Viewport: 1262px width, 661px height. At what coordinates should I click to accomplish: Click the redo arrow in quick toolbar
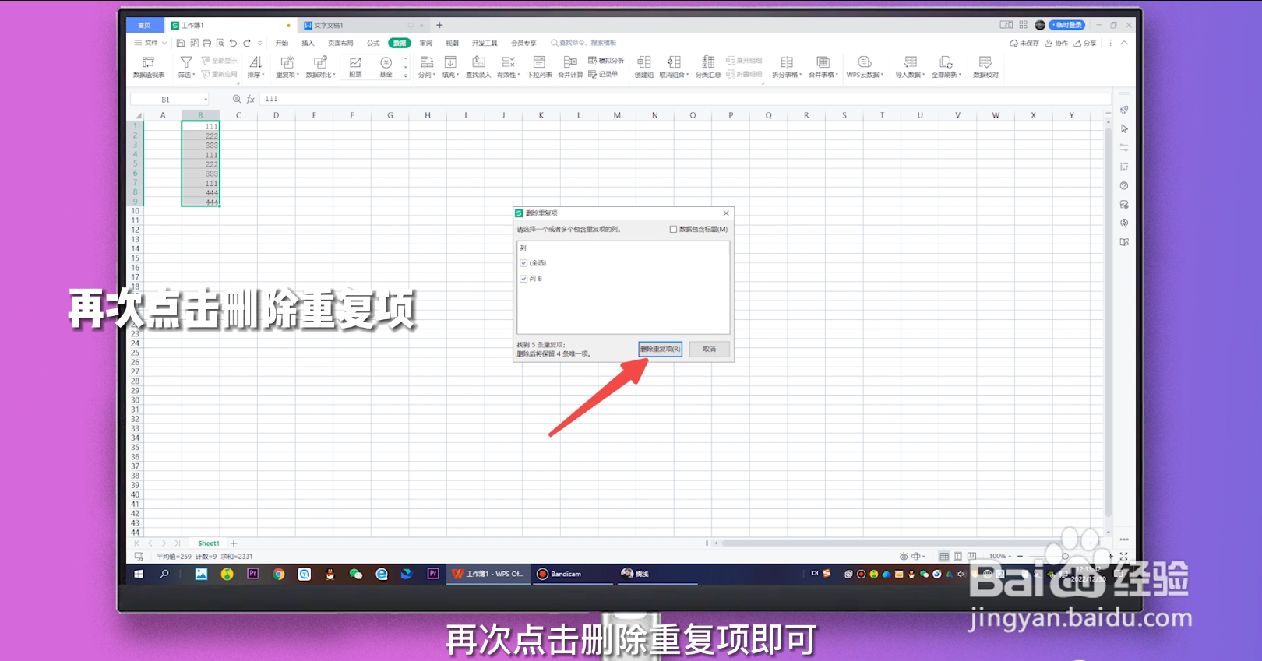[247, 44]
